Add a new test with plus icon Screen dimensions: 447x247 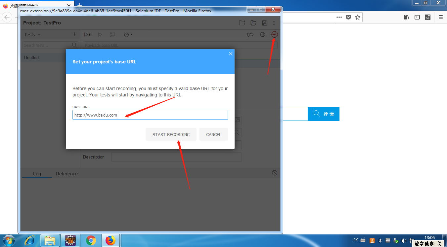click(74, 34)
